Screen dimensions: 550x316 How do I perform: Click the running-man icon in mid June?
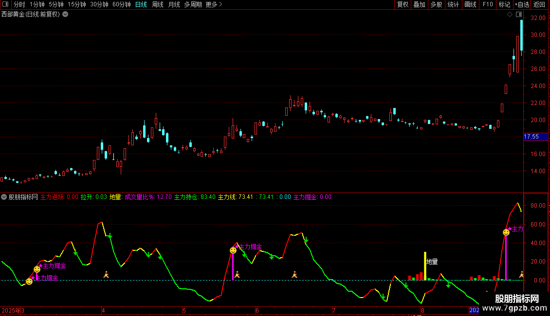coord(294,275)
